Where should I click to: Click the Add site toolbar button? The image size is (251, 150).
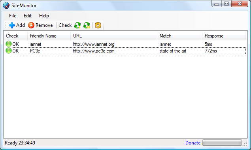[17, 25]
